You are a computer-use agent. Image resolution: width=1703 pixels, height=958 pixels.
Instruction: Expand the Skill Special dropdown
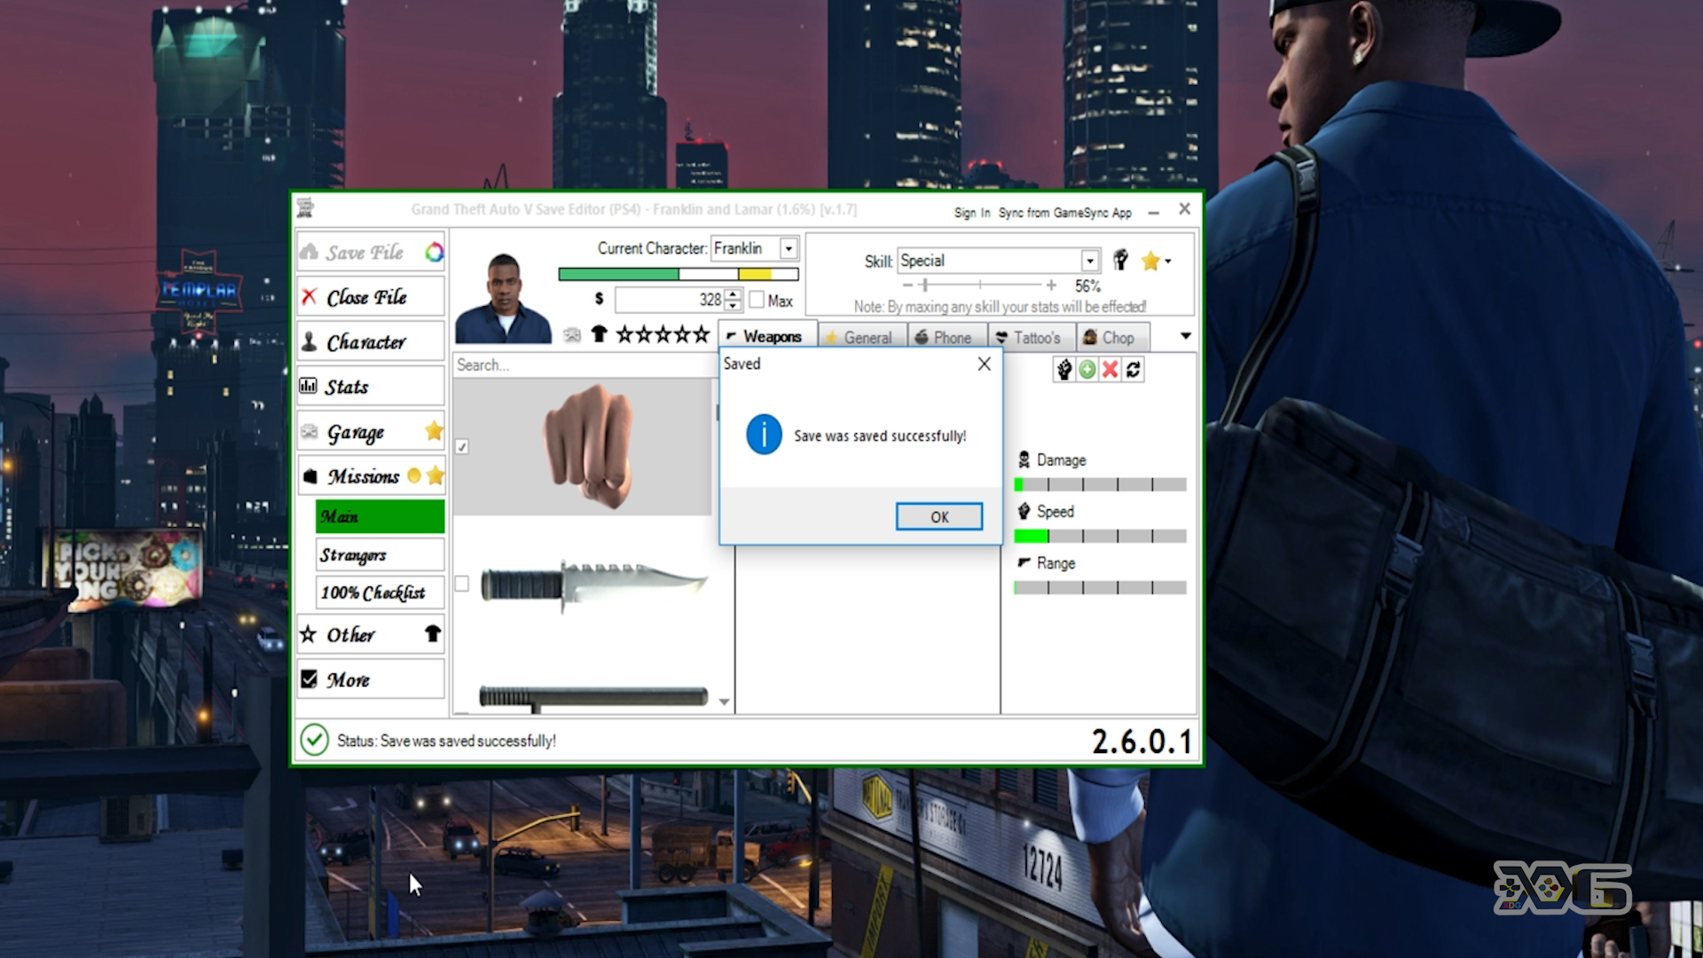(x=1087, y=258)
